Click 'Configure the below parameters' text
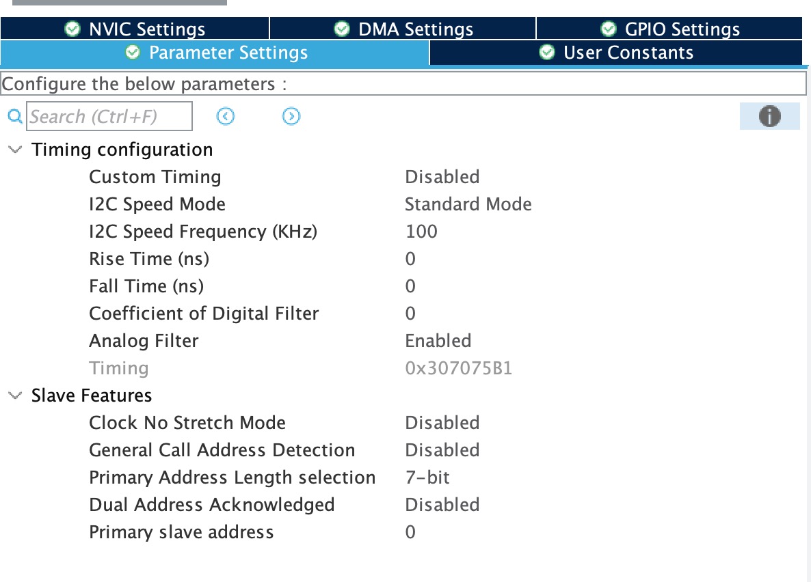The height and width of the screenshot is (582, 811). (x=144, y=84)
